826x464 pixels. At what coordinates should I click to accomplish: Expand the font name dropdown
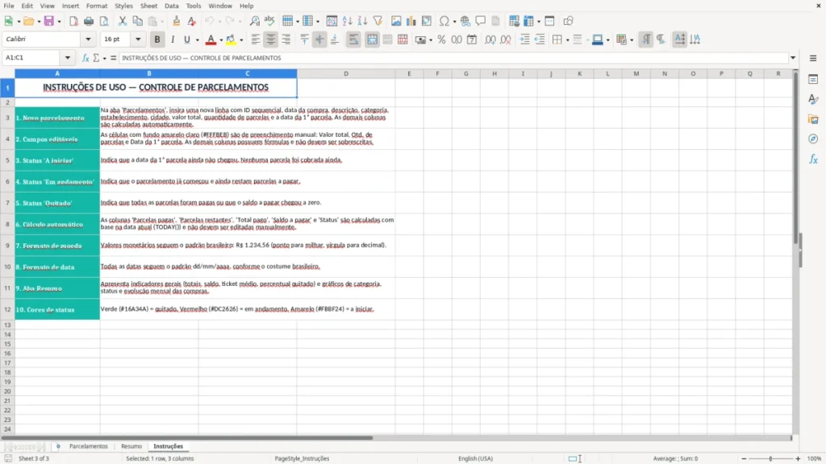tap(88, 39)
